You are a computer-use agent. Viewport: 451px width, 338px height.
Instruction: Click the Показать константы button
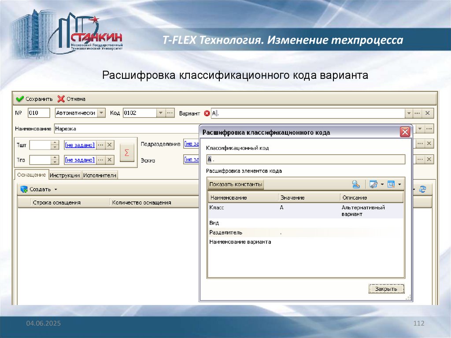pyautogui.click(x=236, y=184)
